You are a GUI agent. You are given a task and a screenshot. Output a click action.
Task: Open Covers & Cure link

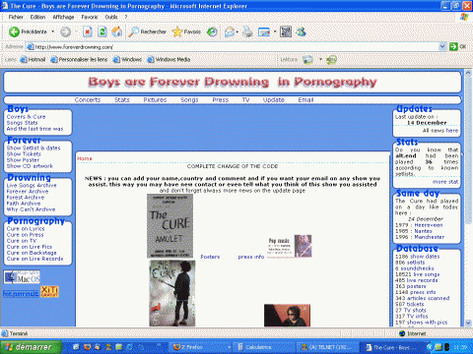pyautogui.click(x=26, y=117)
